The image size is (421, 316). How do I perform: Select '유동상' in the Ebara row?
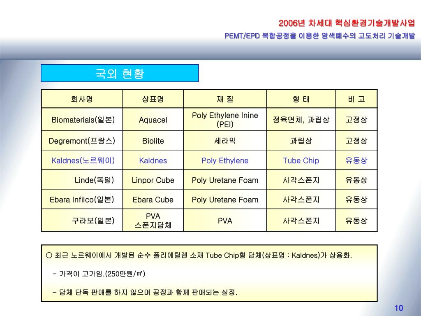pyautogui.click(x=356, y=200)
